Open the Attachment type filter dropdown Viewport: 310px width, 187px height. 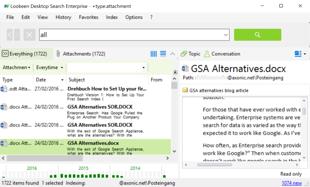(17, 68)
